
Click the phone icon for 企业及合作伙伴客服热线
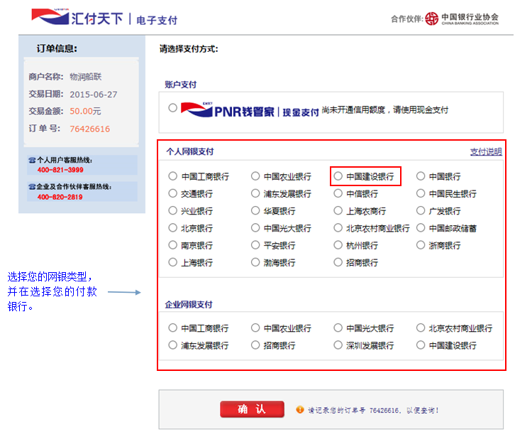click(x=32, y=187)
